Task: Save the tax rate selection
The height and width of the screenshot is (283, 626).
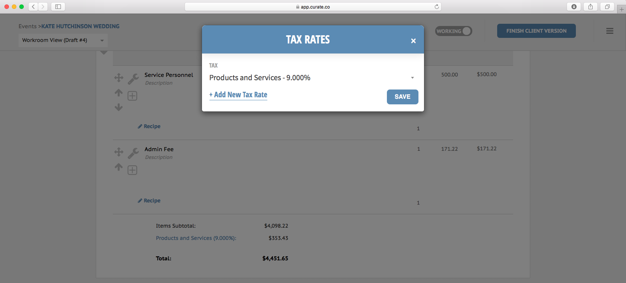Action: (402, 97)
